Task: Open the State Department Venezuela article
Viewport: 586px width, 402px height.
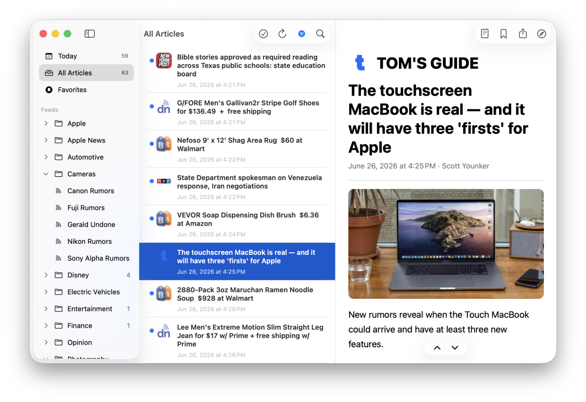Action: 237,186
